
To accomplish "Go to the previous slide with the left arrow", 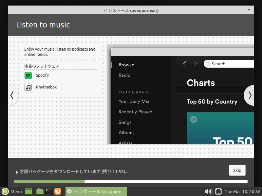I will point(12,95).
